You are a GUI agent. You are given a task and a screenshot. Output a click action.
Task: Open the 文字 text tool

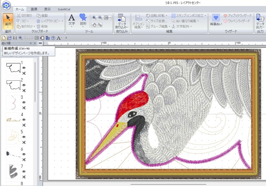(x=71, y=21)
